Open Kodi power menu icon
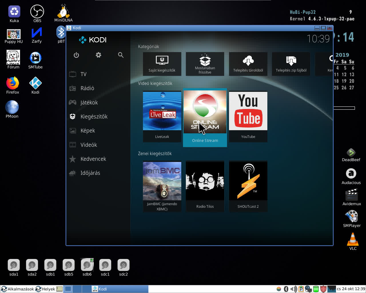This screenshot has height=293, width=366. [76, 55]
